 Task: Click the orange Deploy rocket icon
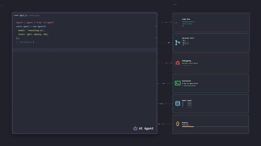[x=178, y=124]
